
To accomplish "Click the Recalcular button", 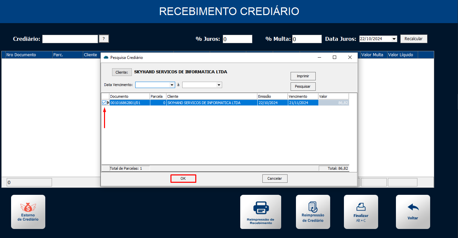I will pos(413,39).
